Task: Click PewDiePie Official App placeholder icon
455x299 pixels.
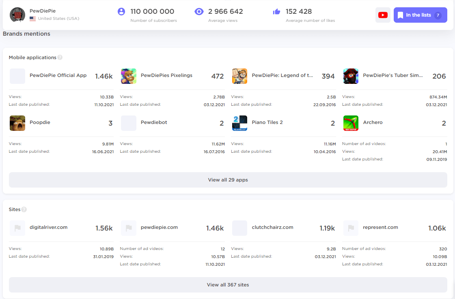Action: point(17,76)
